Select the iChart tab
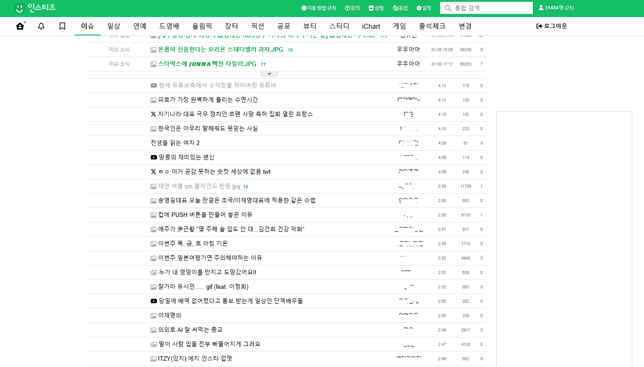This screenshot has width=644, height=367. coord(371,26)
